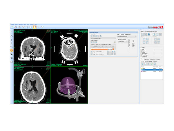Switch to the Plan tab

pos(118,34)
